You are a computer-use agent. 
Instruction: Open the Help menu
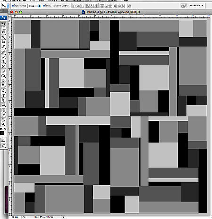pyautogui.click(x=125, y=0)
